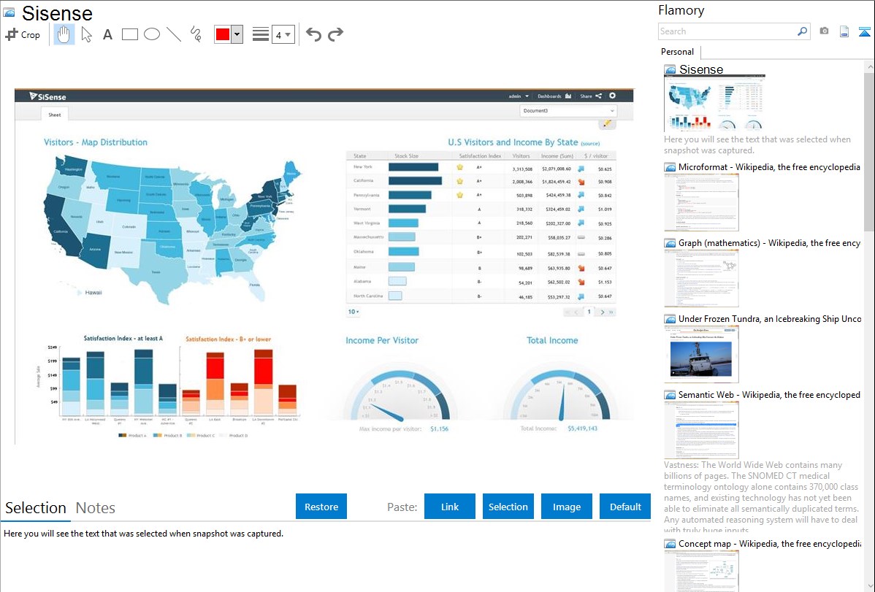Redo the last annotation
This screenshot has height=592, width=875.
335,34
